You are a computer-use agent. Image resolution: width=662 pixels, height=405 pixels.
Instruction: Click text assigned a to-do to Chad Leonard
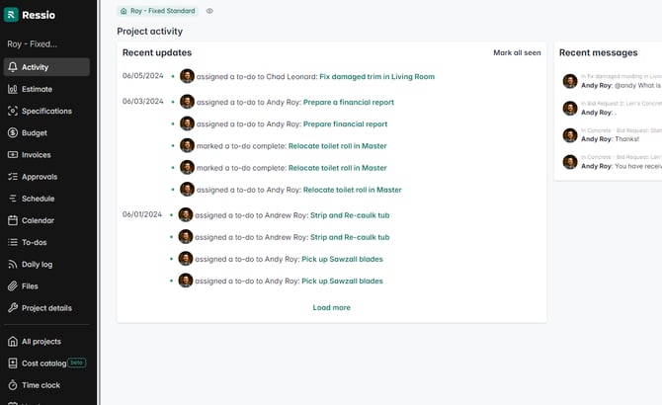pyautogui.click(x=257, y=77)
